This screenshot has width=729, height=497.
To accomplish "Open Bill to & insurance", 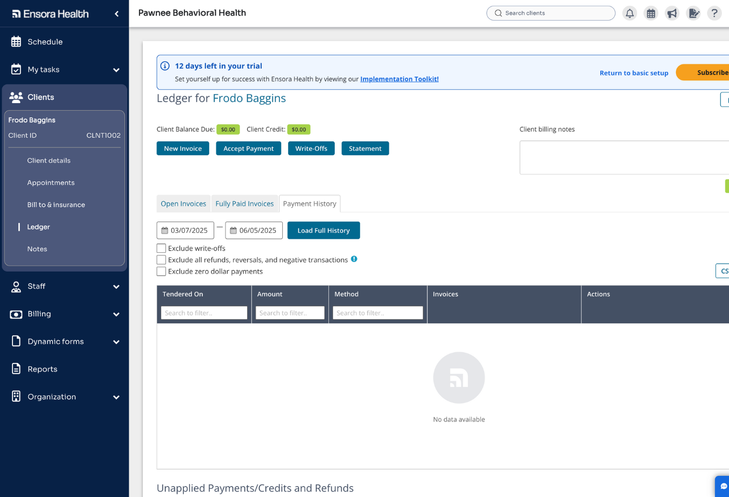I will pyautogui.click(x=56, y=205).
